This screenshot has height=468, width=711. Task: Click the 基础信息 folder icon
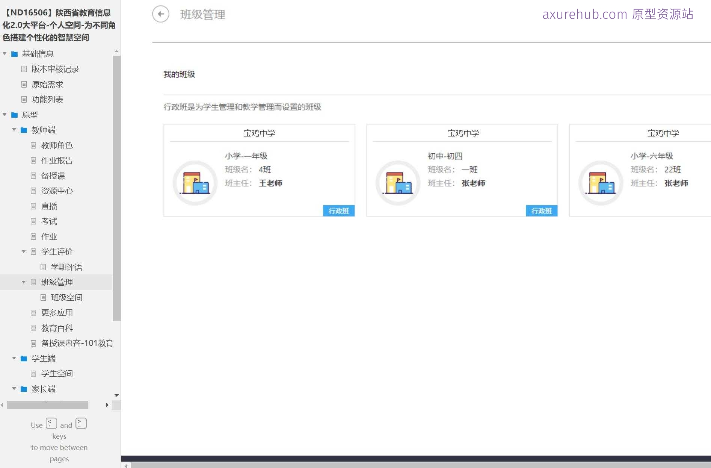click(14, 54)
